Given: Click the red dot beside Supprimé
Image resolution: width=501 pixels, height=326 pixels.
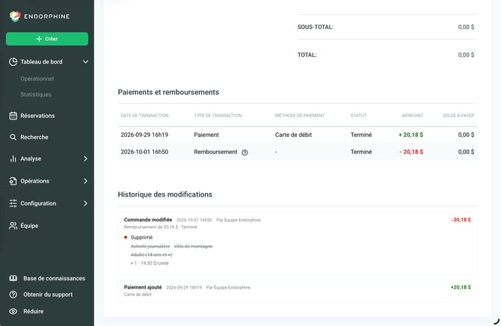Looking at the screenshot, I should pyautogui.click(x=126, y=237).
